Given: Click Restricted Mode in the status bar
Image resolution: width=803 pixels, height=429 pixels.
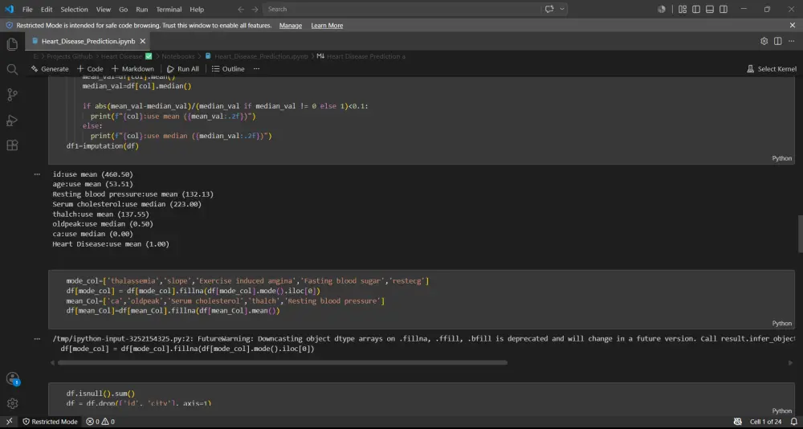Looking at the screenshot, I should [50, 421].
